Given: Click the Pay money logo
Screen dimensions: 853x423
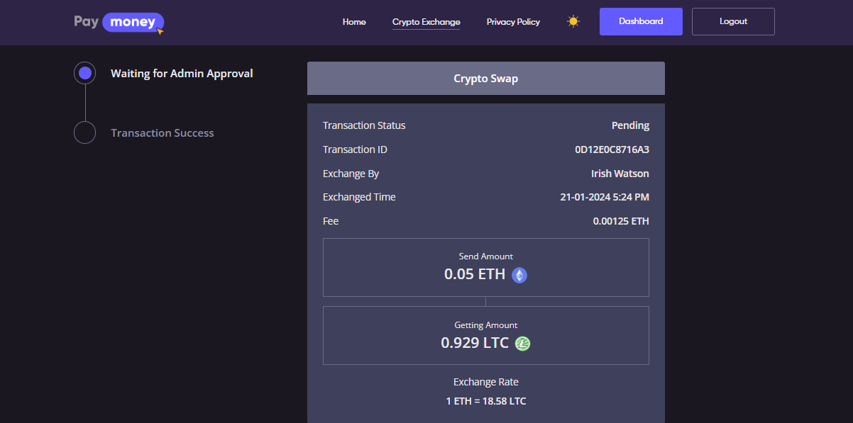Looking at the screenshot, I should pyautogui.click(x=119, y=23).
